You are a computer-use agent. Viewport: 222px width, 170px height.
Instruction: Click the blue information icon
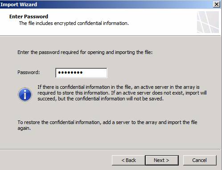click(25, 95)
